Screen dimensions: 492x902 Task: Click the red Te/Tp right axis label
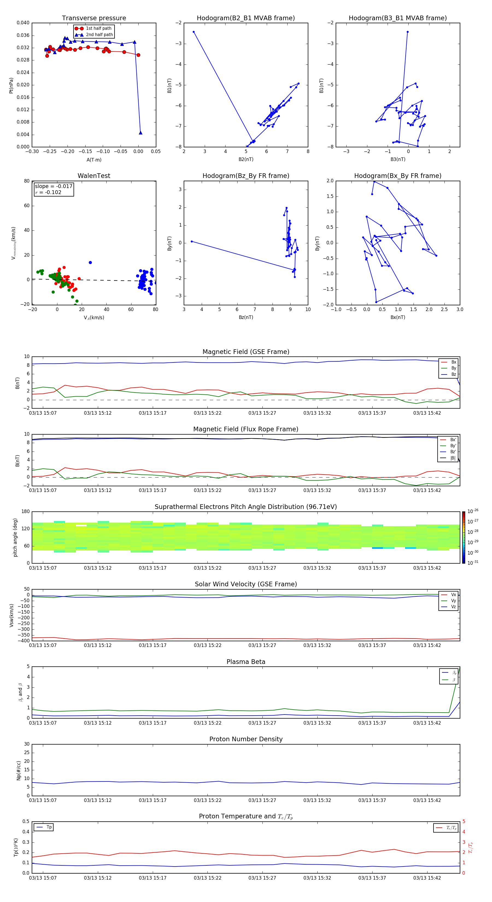[471, 847]
